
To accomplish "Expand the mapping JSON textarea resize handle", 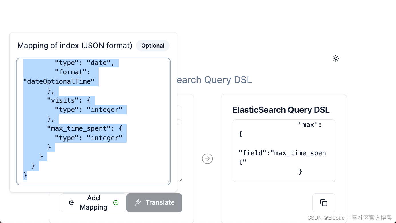I will pos(168,183).
